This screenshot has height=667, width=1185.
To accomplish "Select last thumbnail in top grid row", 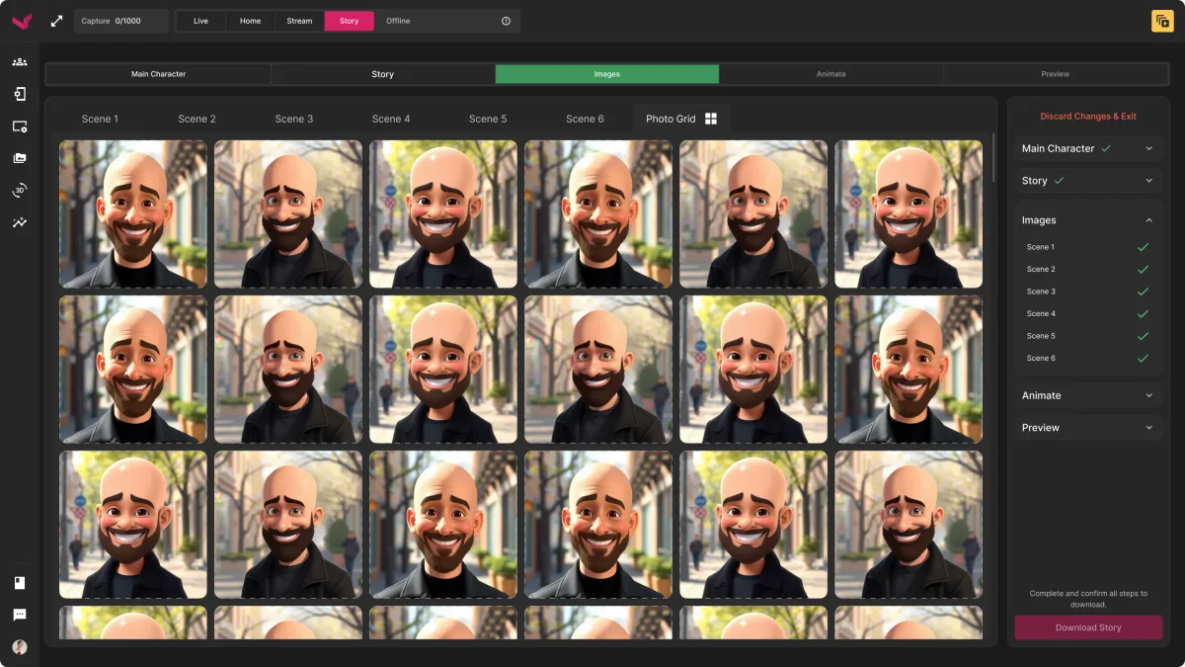I will (x=908, y=214).
